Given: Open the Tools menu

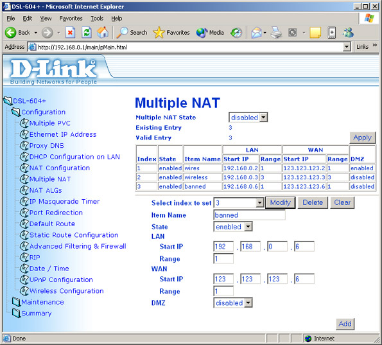Looking at the screenshot, I should point(97,19).
